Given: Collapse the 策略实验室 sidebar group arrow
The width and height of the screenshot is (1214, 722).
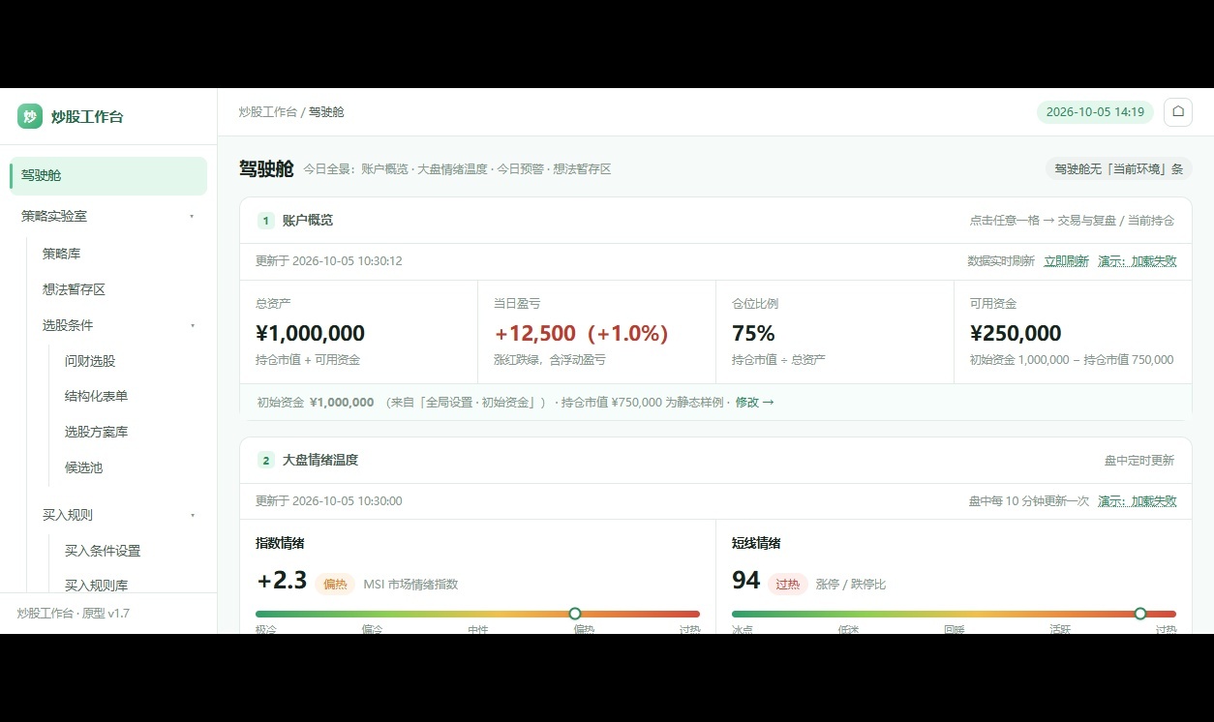Looking at the screenshot, I should tap(192, 217).
